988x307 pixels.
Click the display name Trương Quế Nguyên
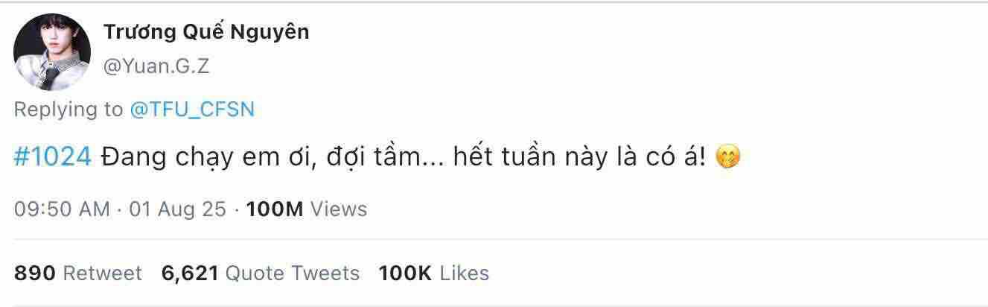tap(206, 31)
